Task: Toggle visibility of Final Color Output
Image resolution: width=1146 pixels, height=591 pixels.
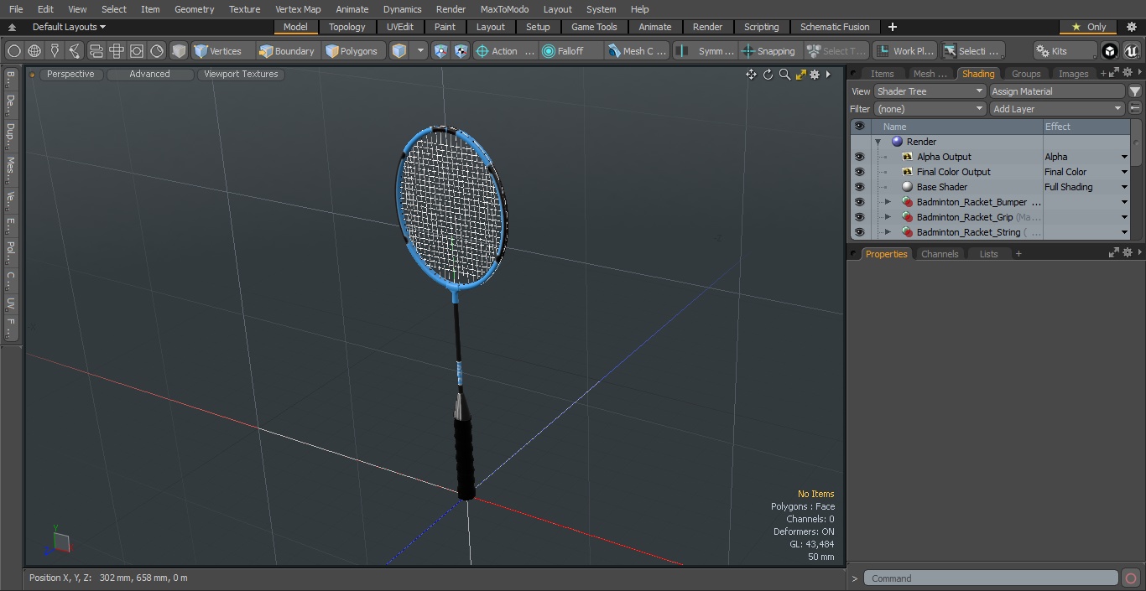Action: [859, 172]
